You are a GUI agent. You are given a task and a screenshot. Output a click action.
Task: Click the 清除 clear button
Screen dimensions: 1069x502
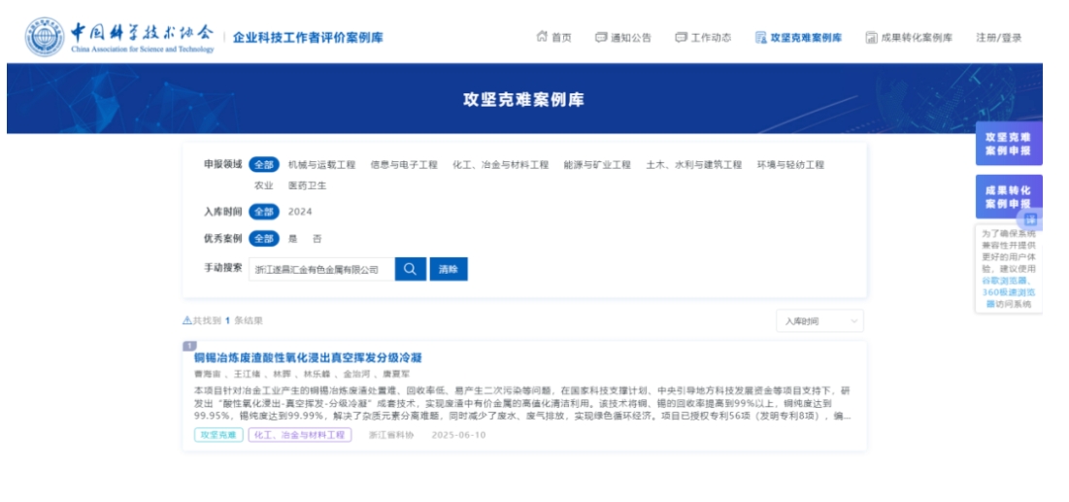click(x=448, y=269)
